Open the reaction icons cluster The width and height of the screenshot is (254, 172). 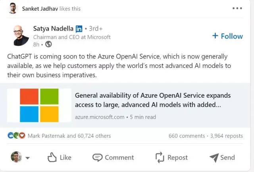click(16, 135)
